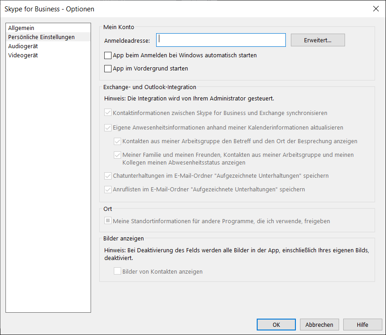Click the Hinweis about Administrator text
This screenshot has height=335, width=386.
pos(189,98)
